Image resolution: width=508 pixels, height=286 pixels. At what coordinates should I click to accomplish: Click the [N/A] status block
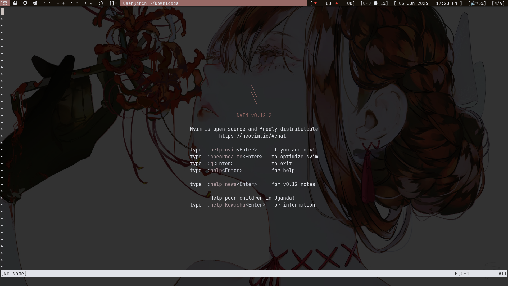point(498,3)
